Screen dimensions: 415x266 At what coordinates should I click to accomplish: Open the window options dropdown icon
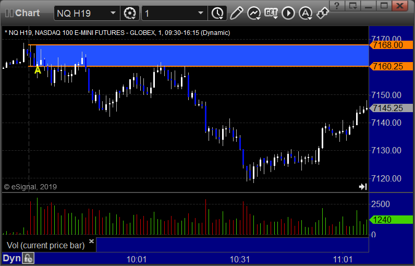pos(353,6)
